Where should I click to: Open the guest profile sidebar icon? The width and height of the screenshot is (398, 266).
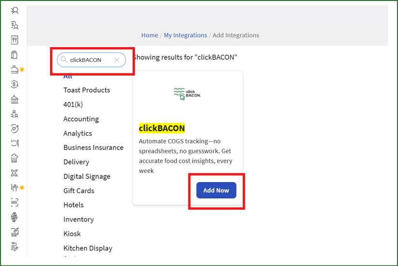pos(14,11)
